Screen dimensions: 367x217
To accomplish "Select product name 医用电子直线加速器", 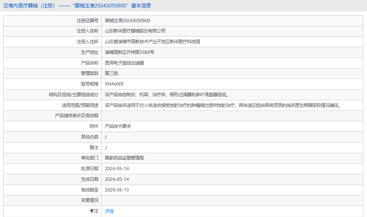I will pyautogui.click(x=124, y=63).
